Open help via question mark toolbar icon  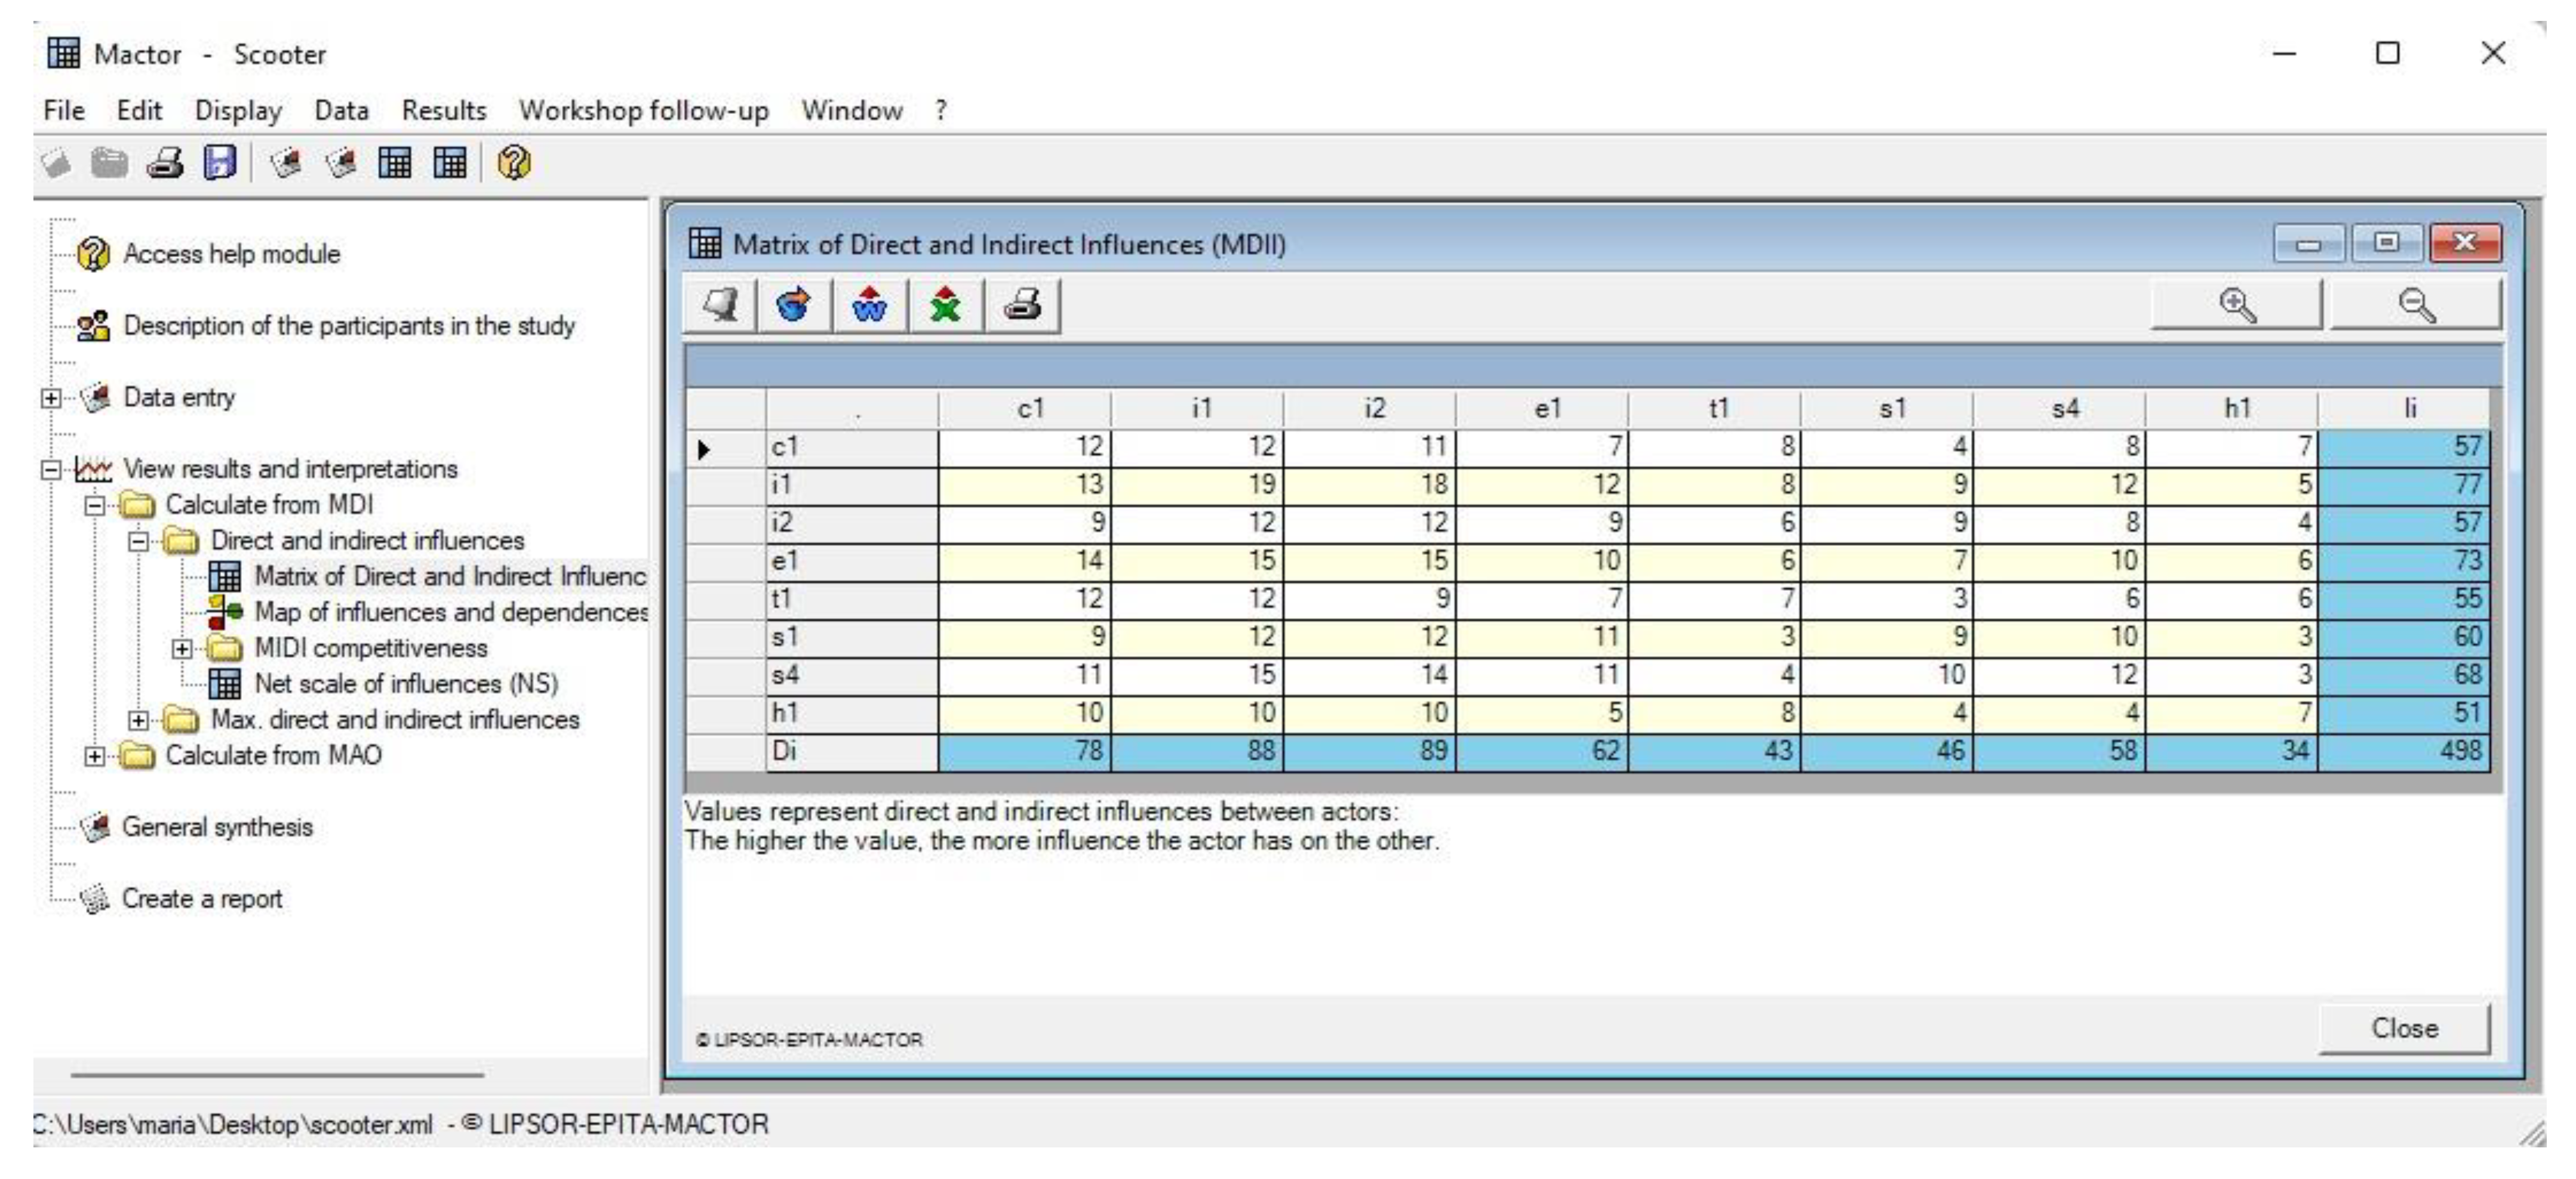[x=513, y=162]
